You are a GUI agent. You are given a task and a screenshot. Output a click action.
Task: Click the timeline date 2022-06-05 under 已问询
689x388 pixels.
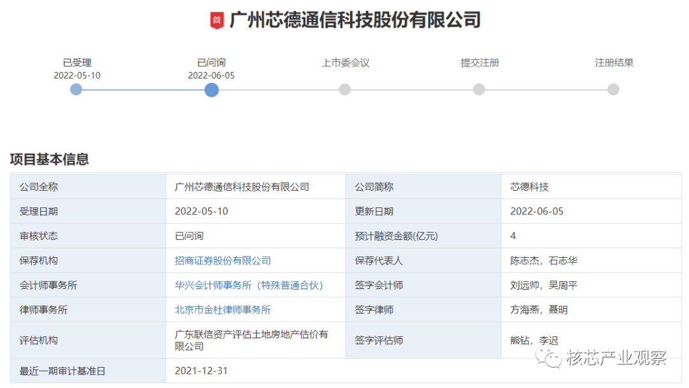click(211, 75)
